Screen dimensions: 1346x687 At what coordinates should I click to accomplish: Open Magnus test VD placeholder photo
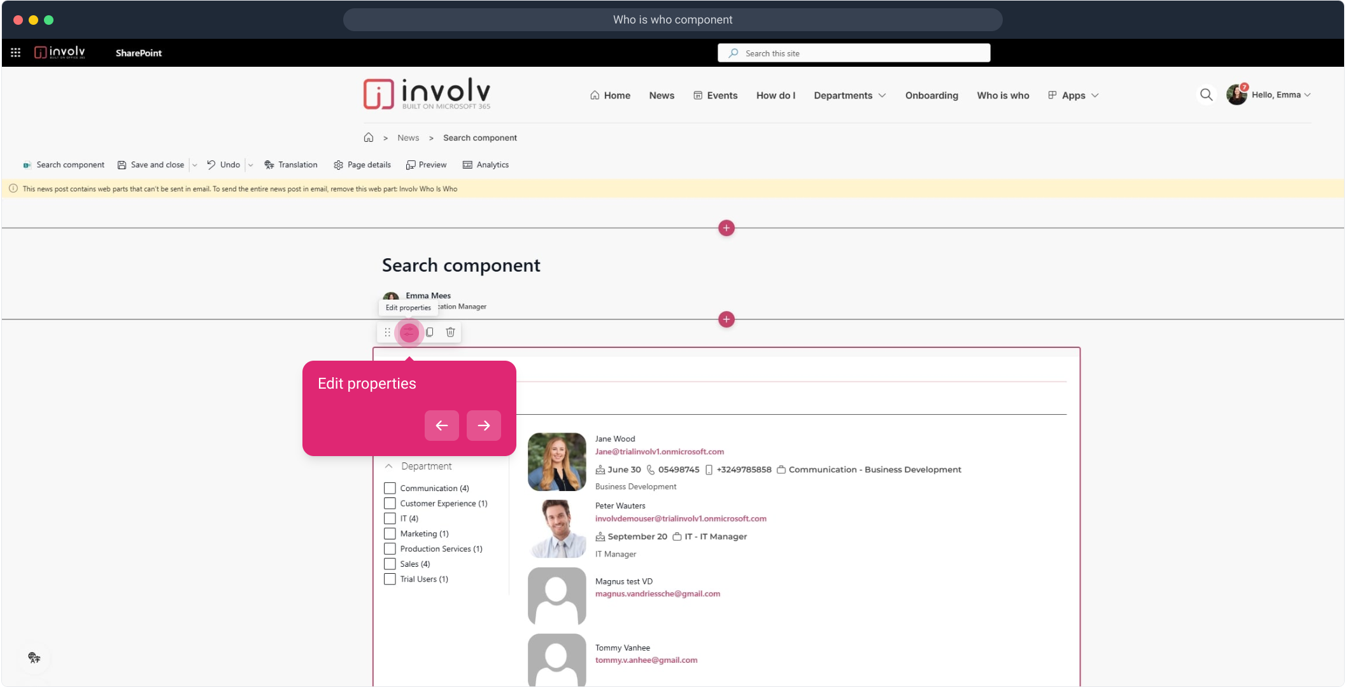tap(557, 596)
